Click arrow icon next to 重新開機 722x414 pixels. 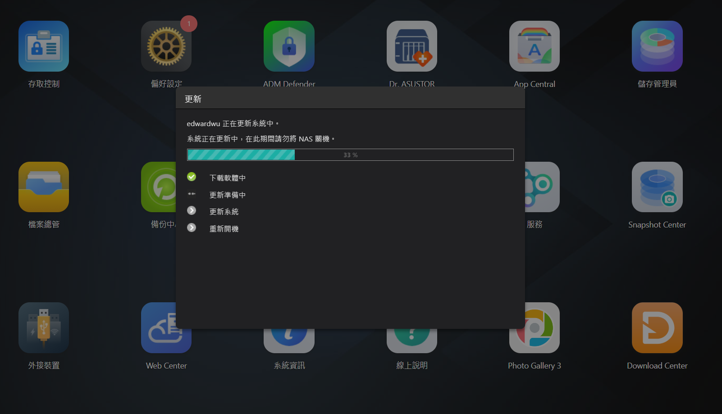pos(192,228)
